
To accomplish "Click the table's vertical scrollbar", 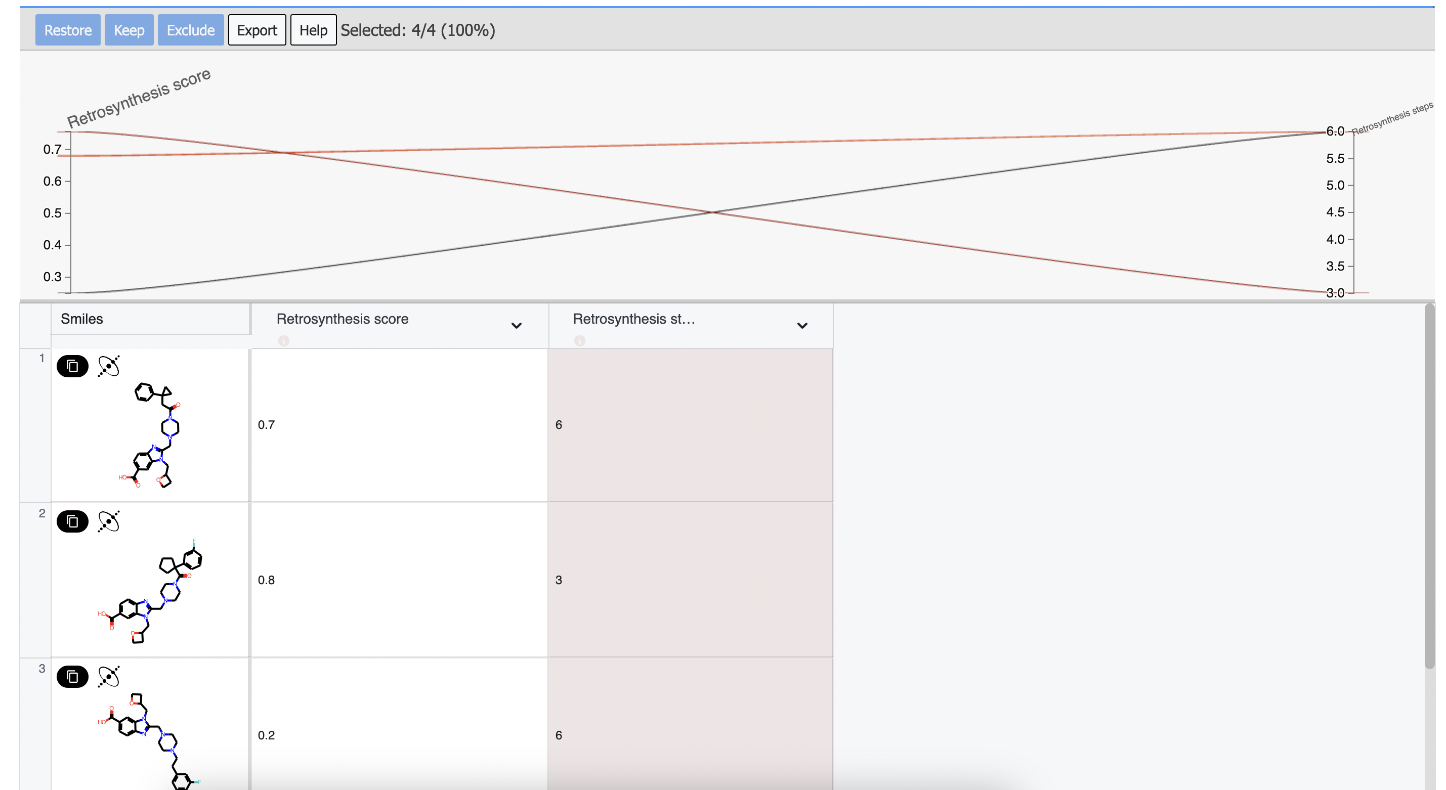I will [1429, 486].
